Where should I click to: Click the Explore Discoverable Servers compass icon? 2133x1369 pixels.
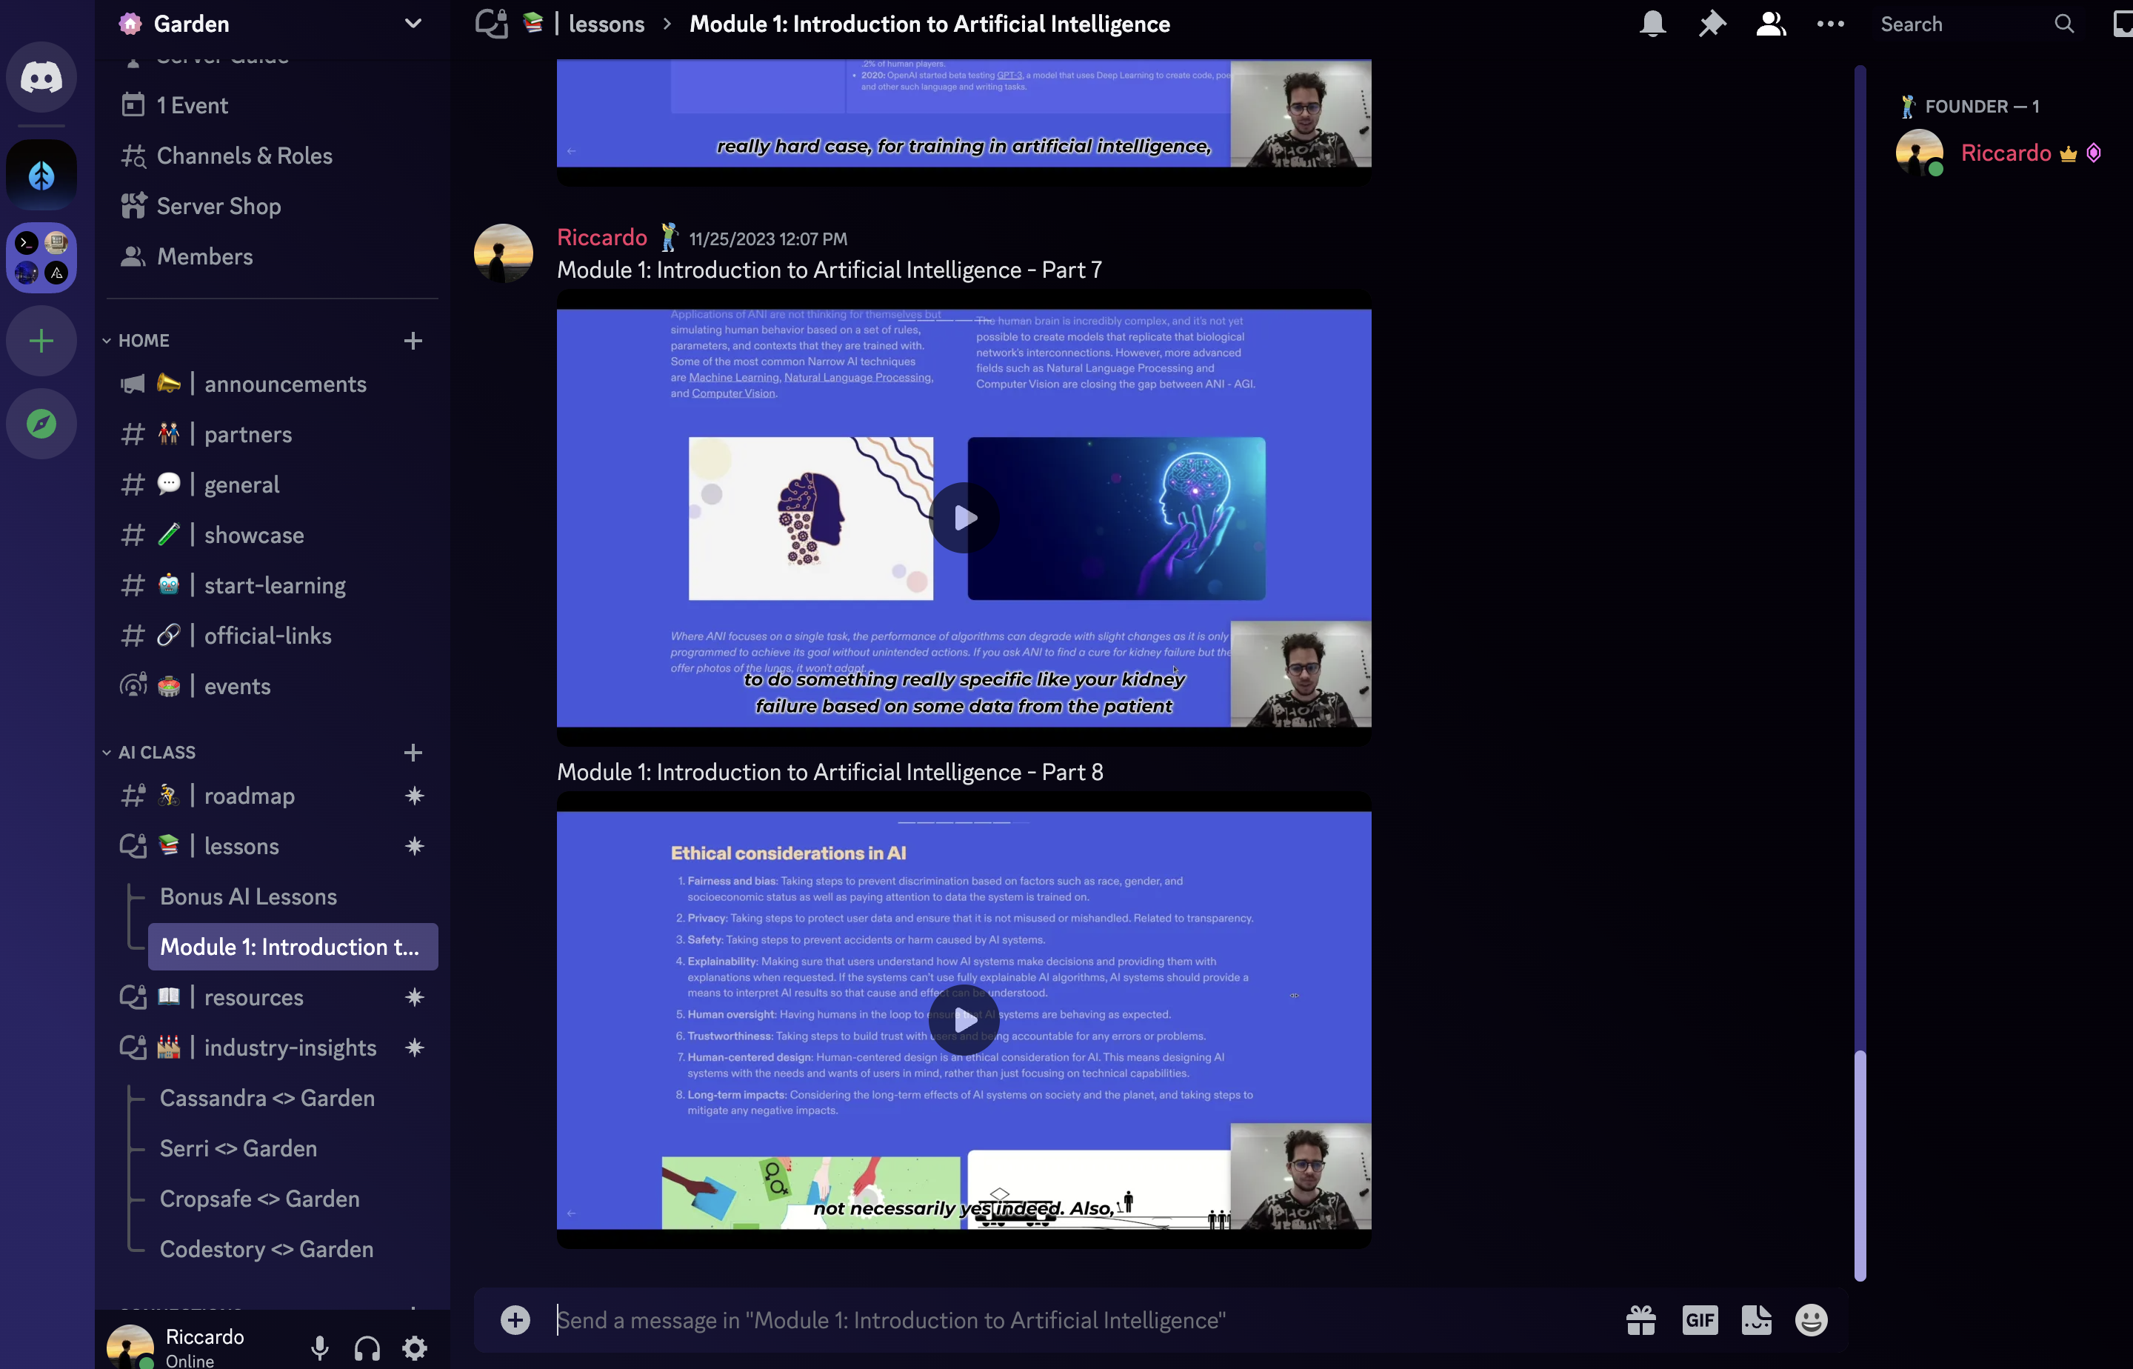pyautogui.click(x=41, y=424)
